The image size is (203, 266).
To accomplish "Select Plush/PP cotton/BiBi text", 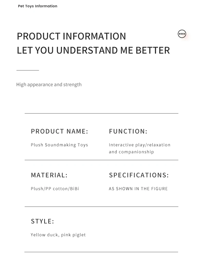I will (x=55, y=189).
